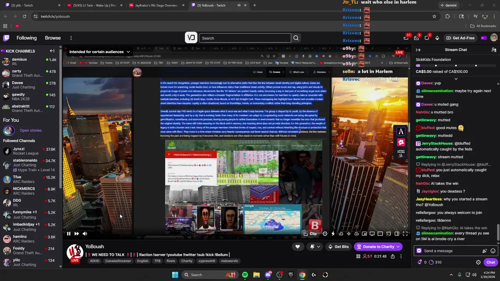Image resolution: width=500 pixels, height=281 pixels.
Task: Expand Intended for certain audiences label
Action: 100,52
